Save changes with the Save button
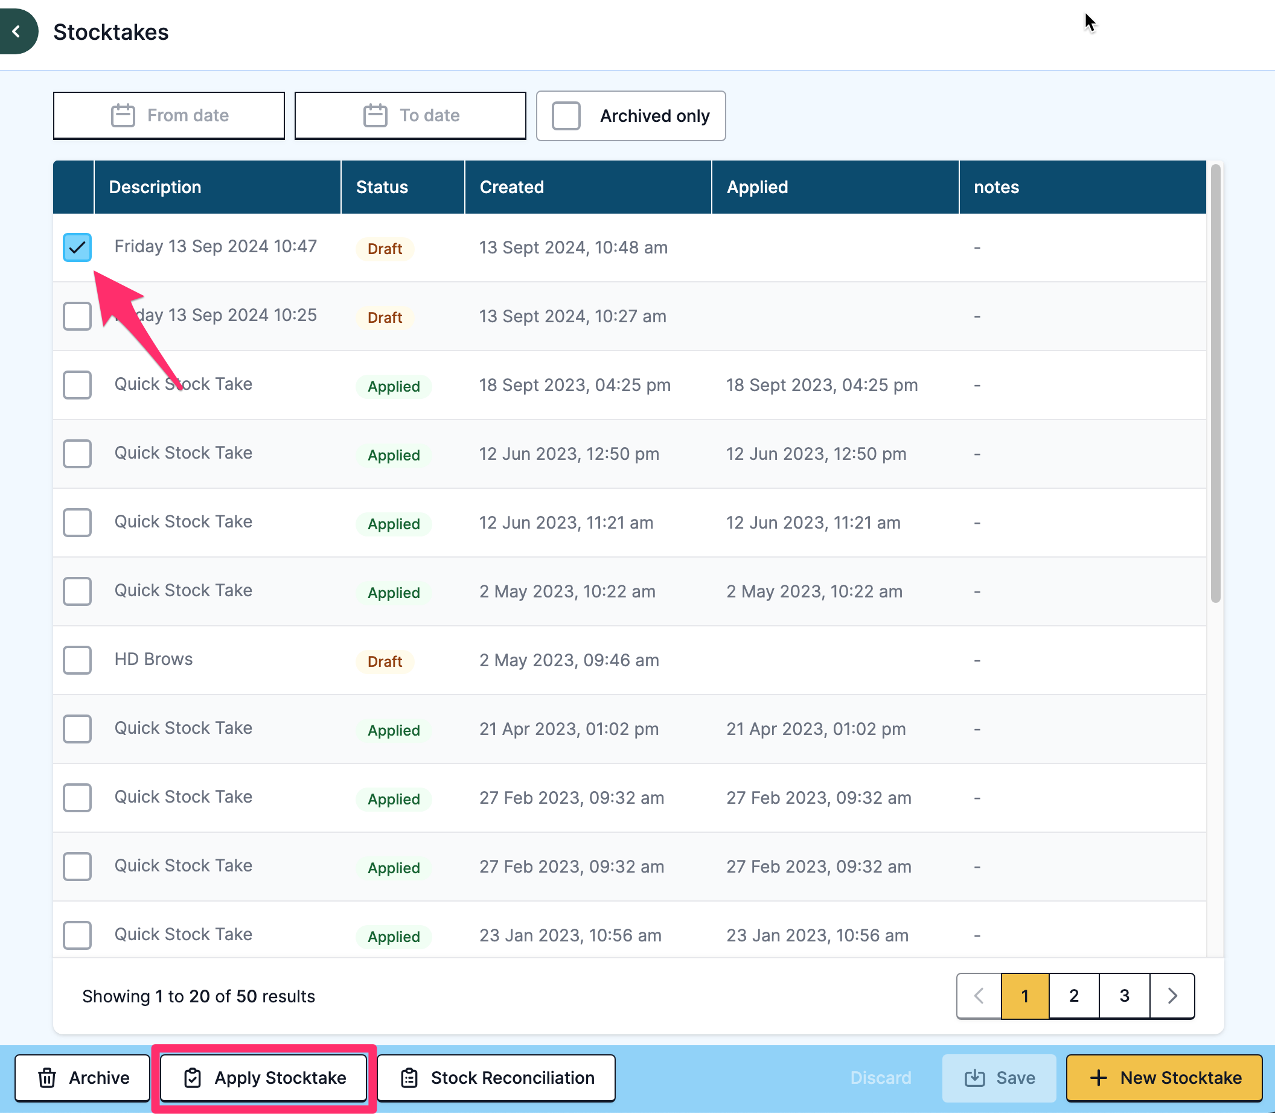The image size is (1275, 1114). [x=999, y=1078]
